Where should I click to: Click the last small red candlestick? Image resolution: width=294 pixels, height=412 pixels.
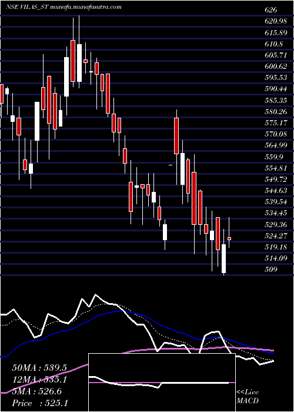pos(229,238)
